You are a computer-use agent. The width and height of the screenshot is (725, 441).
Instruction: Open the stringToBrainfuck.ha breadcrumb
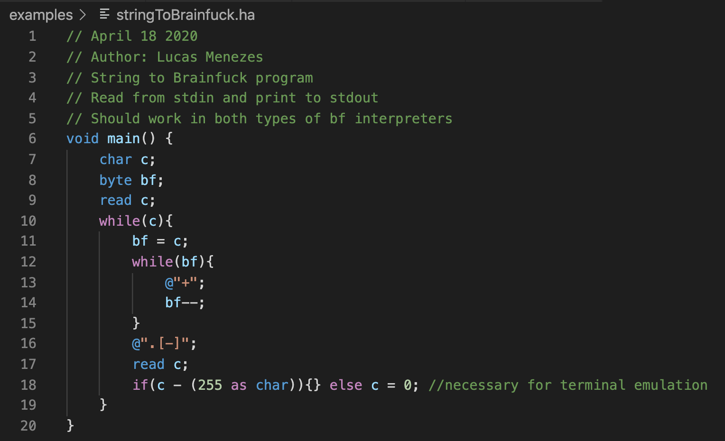click(x=185, y=15)
